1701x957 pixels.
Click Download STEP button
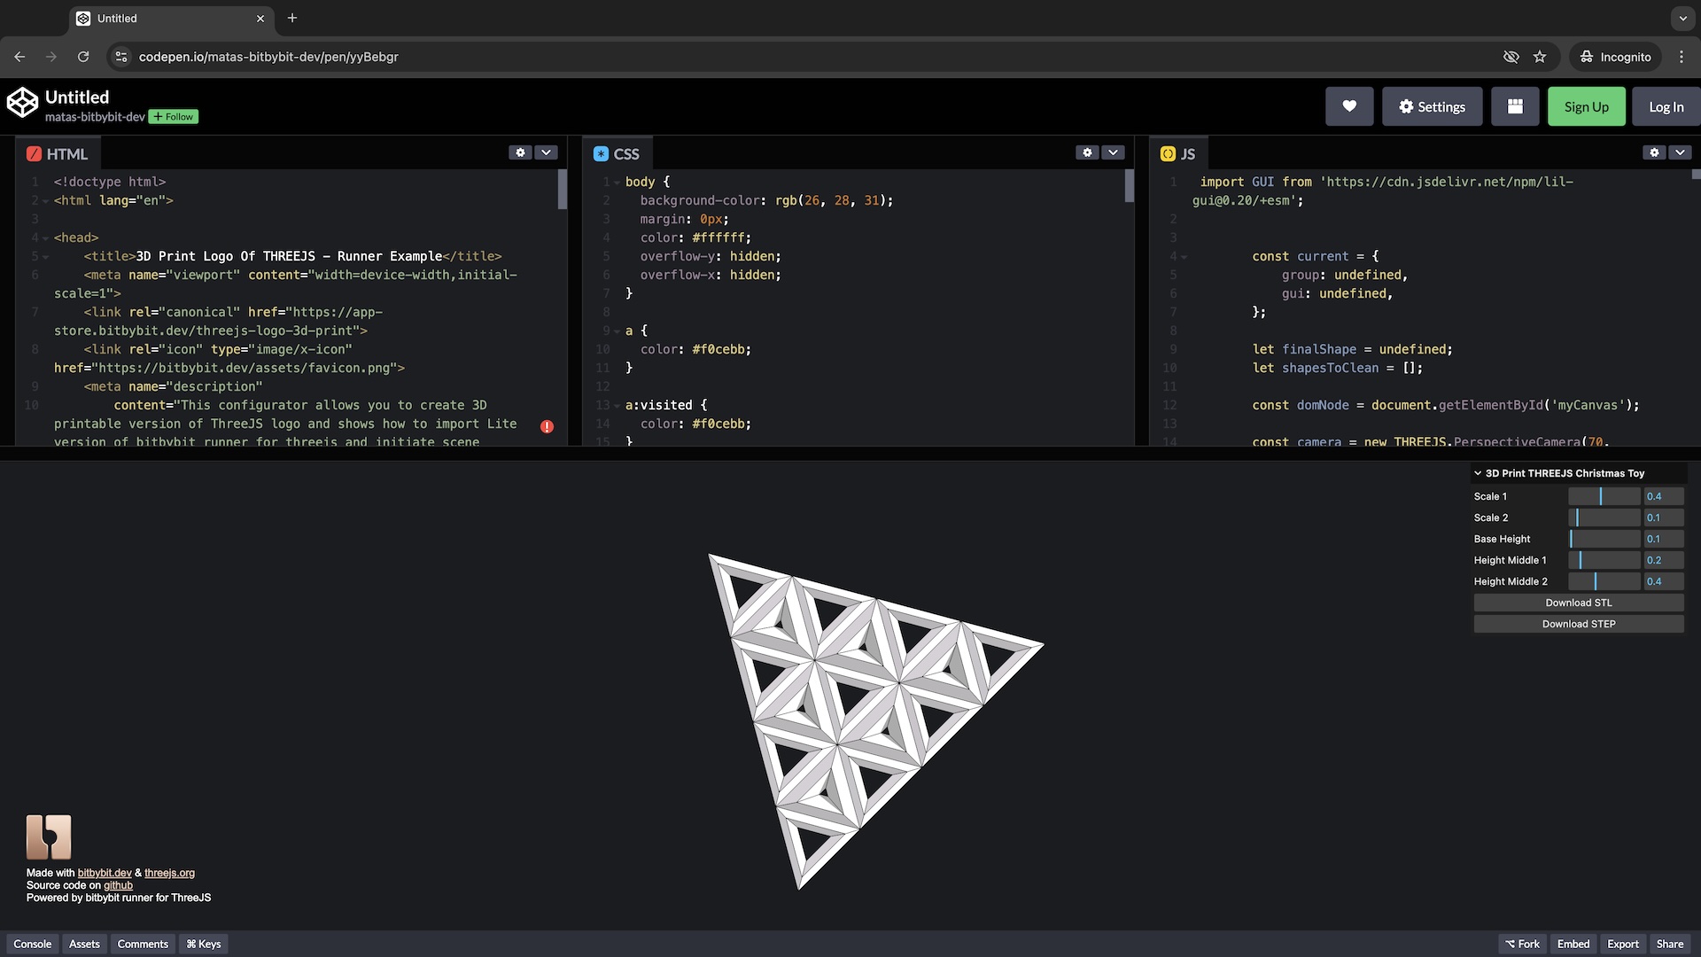(x=1579, y=624)
